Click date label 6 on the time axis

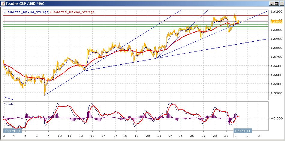[x=37, y=136]
